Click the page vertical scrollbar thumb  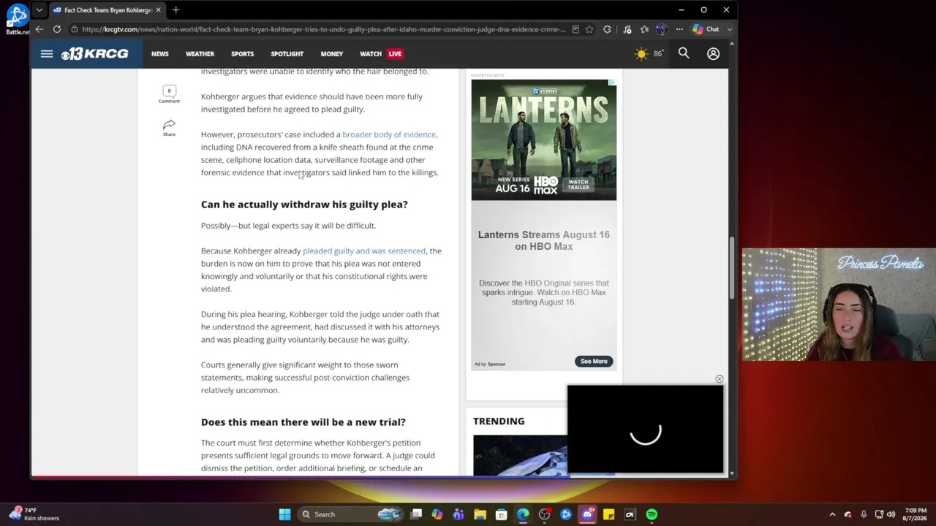(731, 267)
